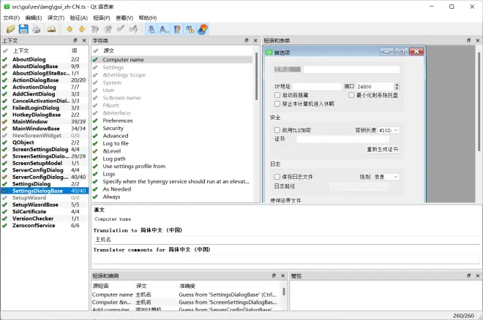This screenshot has height=320, width=483.
Task: Open the 帮助(H) menu
Action: (x=148, y=18)
